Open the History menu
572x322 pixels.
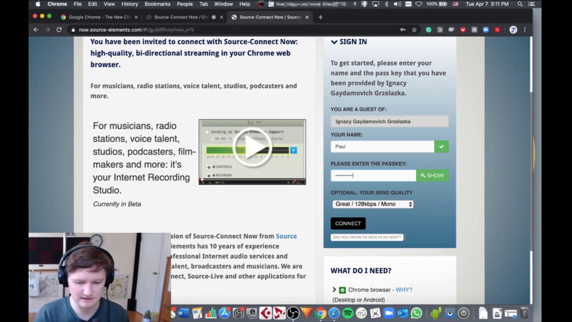[130, 4]
